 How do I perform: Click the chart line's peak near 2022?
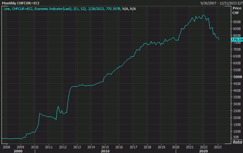click(203, 15)
